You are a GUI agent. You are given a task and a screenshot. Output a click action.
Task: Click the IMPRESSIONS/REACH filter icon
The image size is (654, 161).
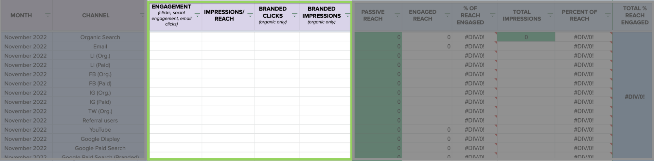tap(250, 15)
